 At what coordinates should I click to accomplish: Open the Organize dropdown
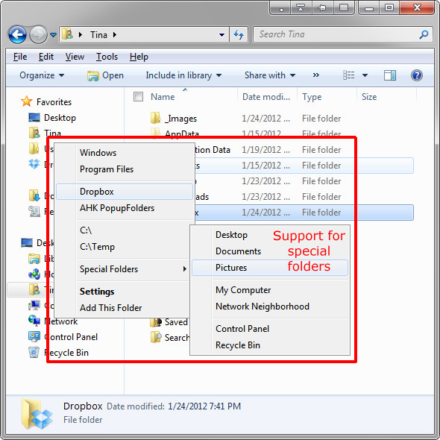pyautogui.click(x=42, y=75)
